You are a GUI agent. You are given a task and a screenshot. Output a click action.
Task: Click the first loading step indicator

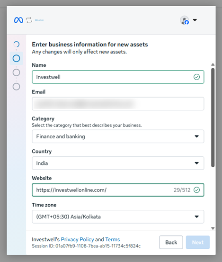(x=17, y=44)
